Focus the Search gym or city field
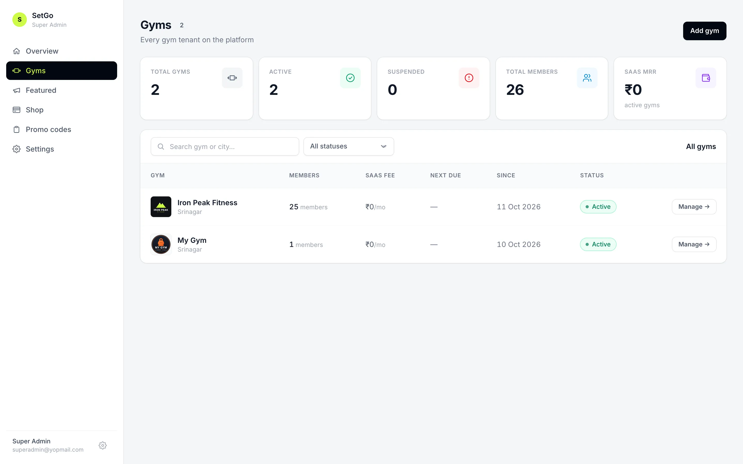 coord(225,146)
